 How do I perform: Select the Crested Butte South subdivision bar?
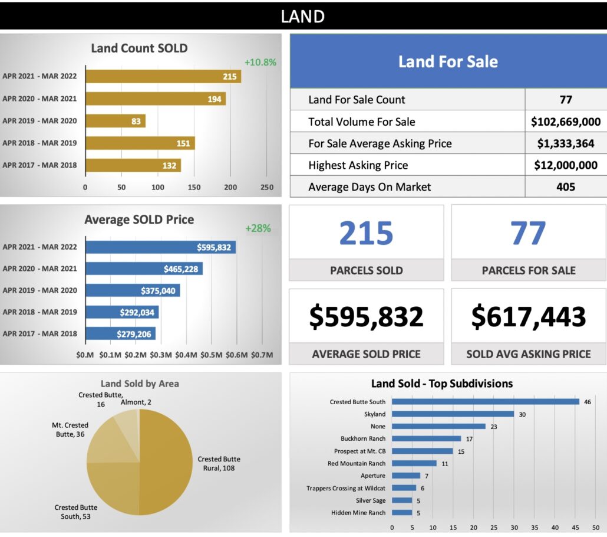[485, 402]
